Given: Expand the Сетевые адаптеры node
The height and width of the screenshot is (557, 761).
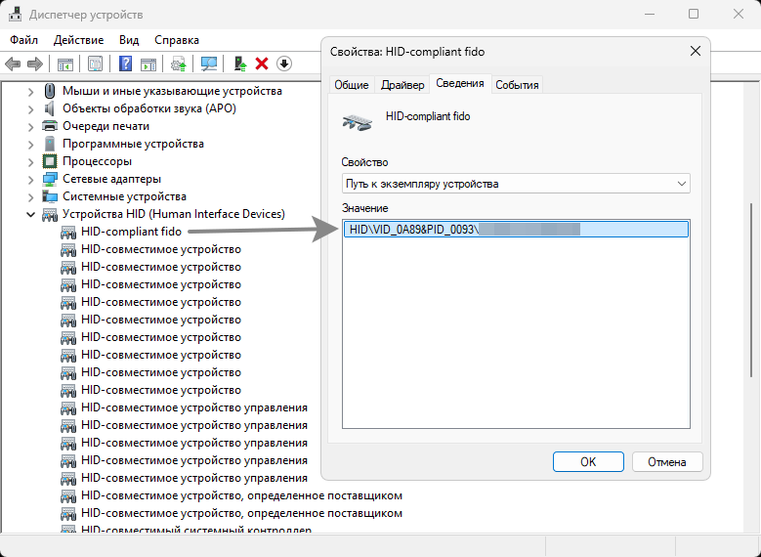Looking at the screenshot, I should (x=30, y=179).
